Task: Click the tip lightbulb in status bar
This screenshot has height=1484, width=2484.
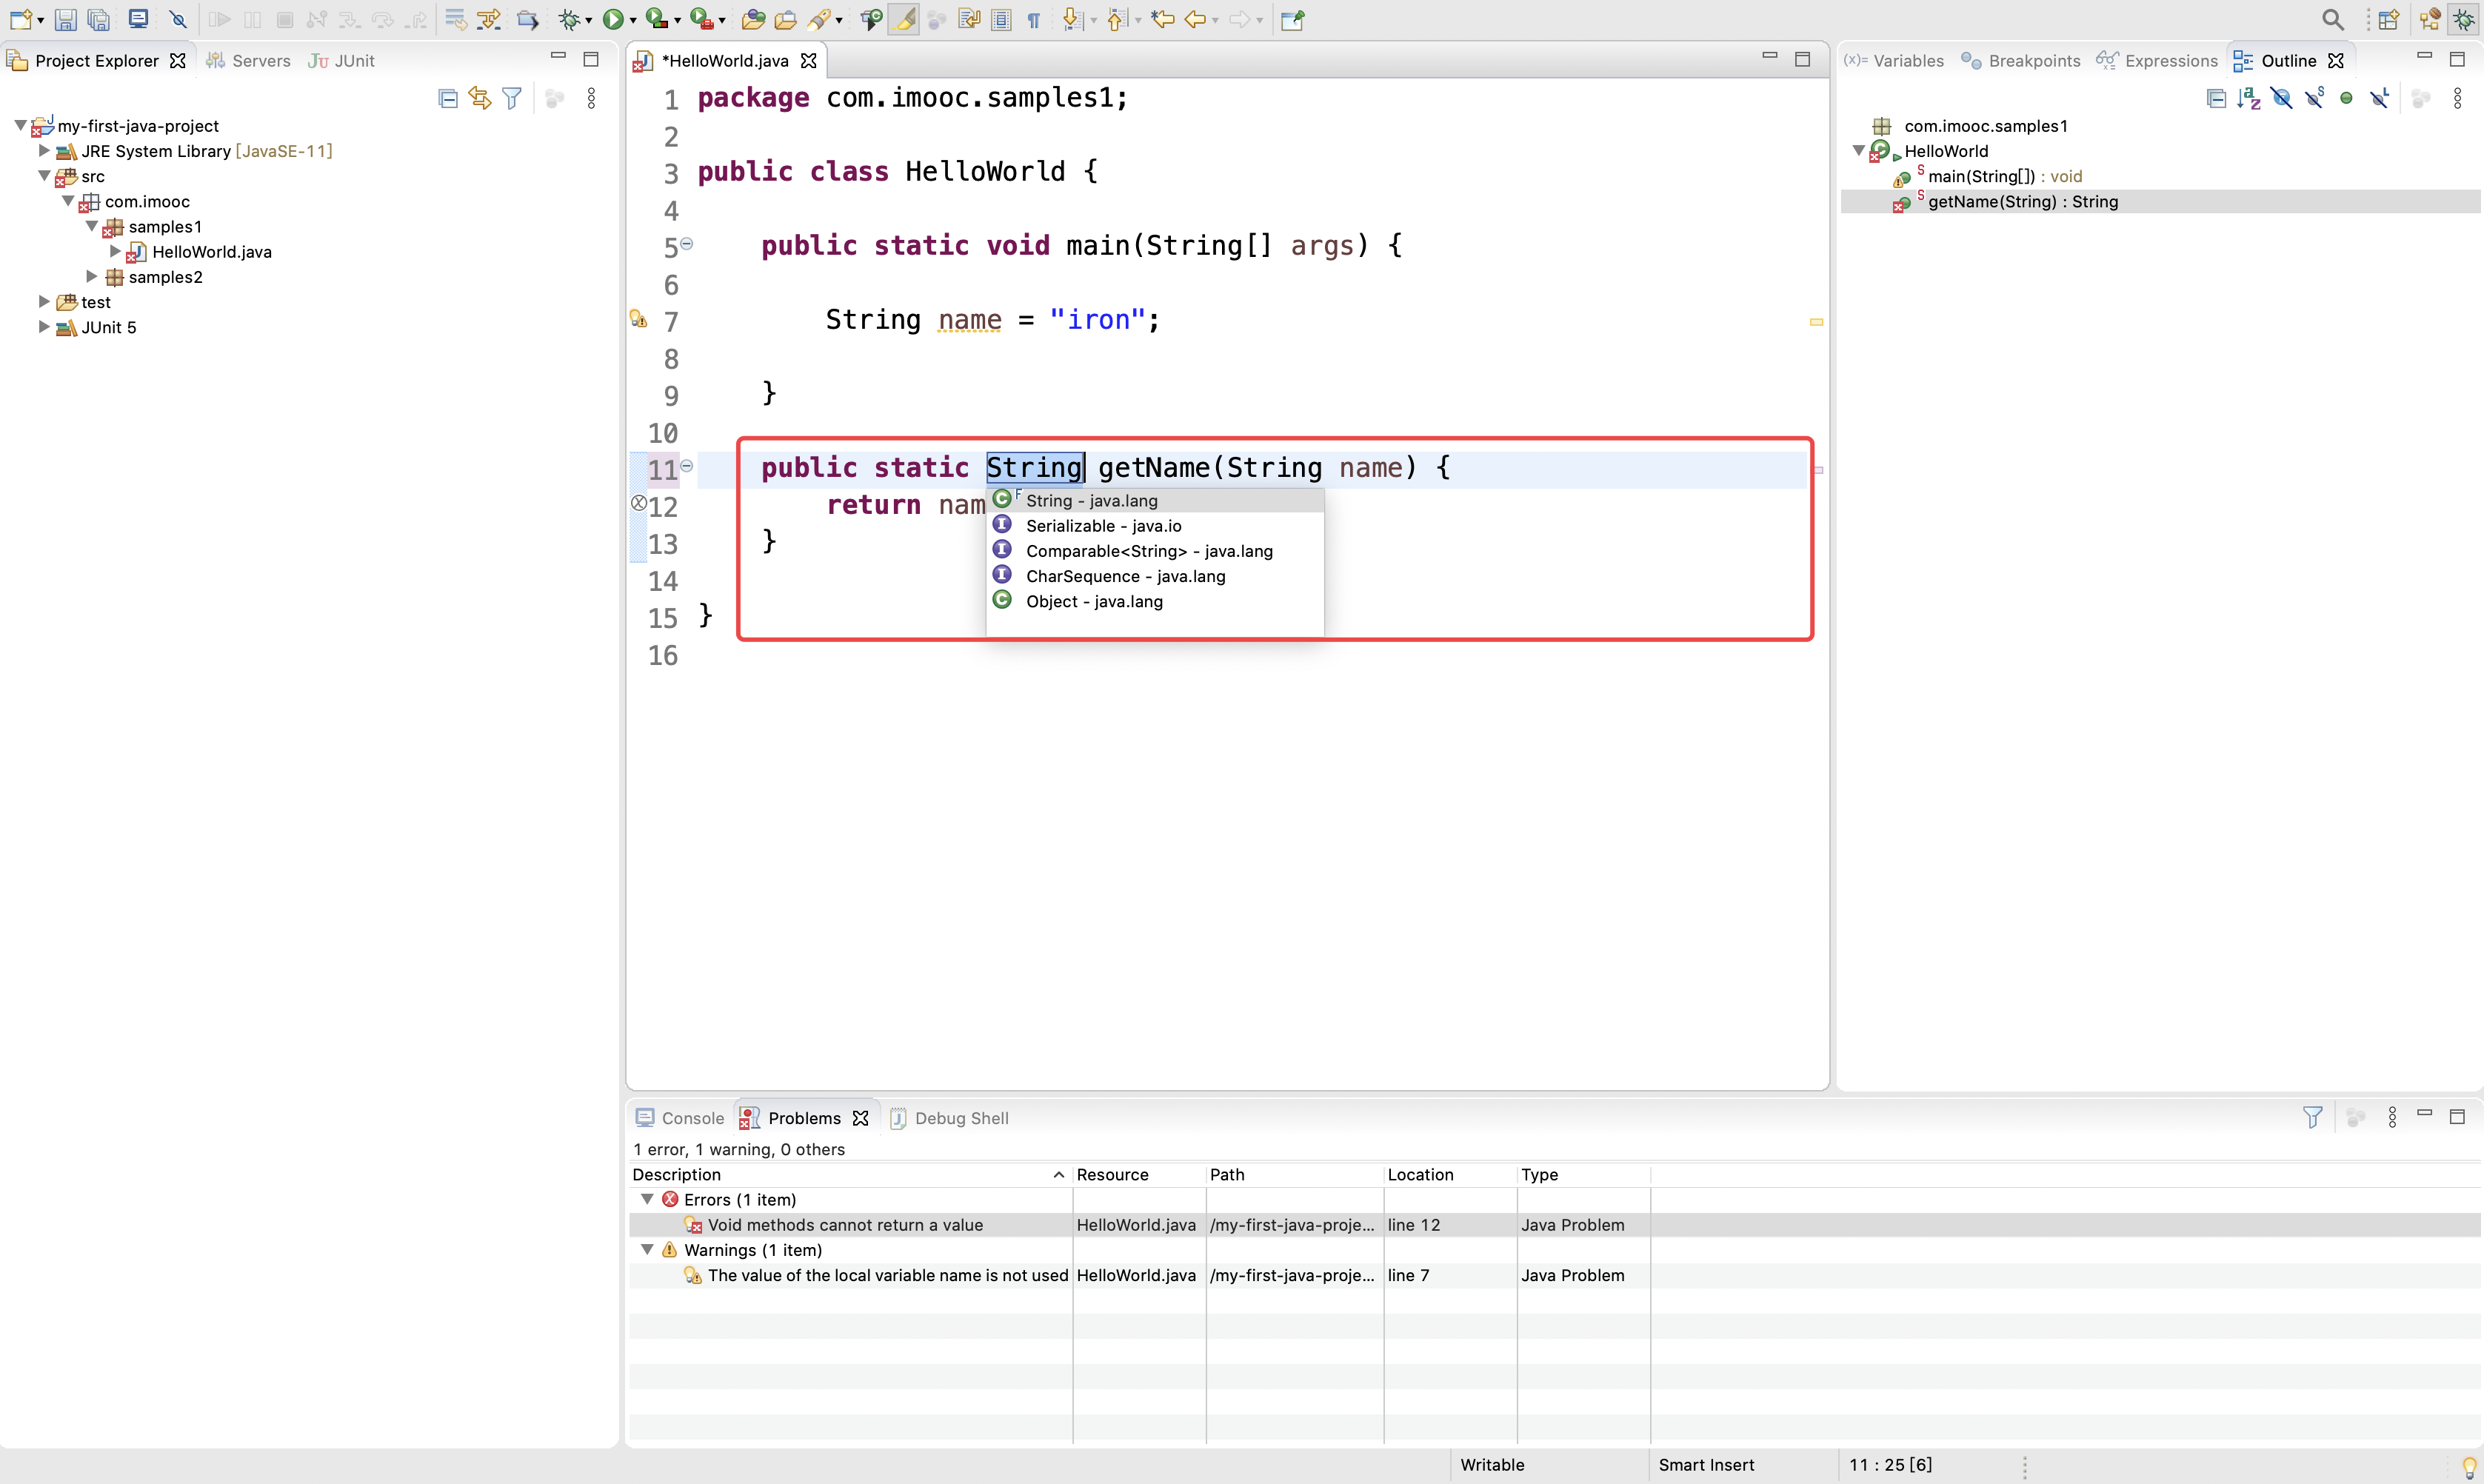Action: (x=2469, y=1467)
